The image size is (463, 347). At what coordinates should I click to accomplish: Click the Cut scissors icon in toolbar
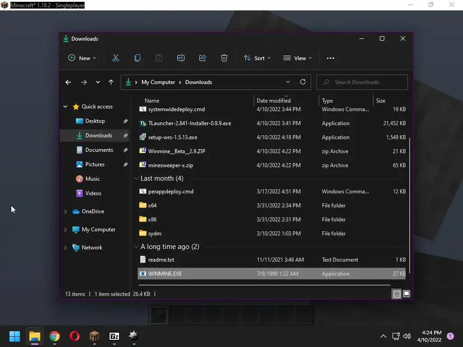coord(115,58)
